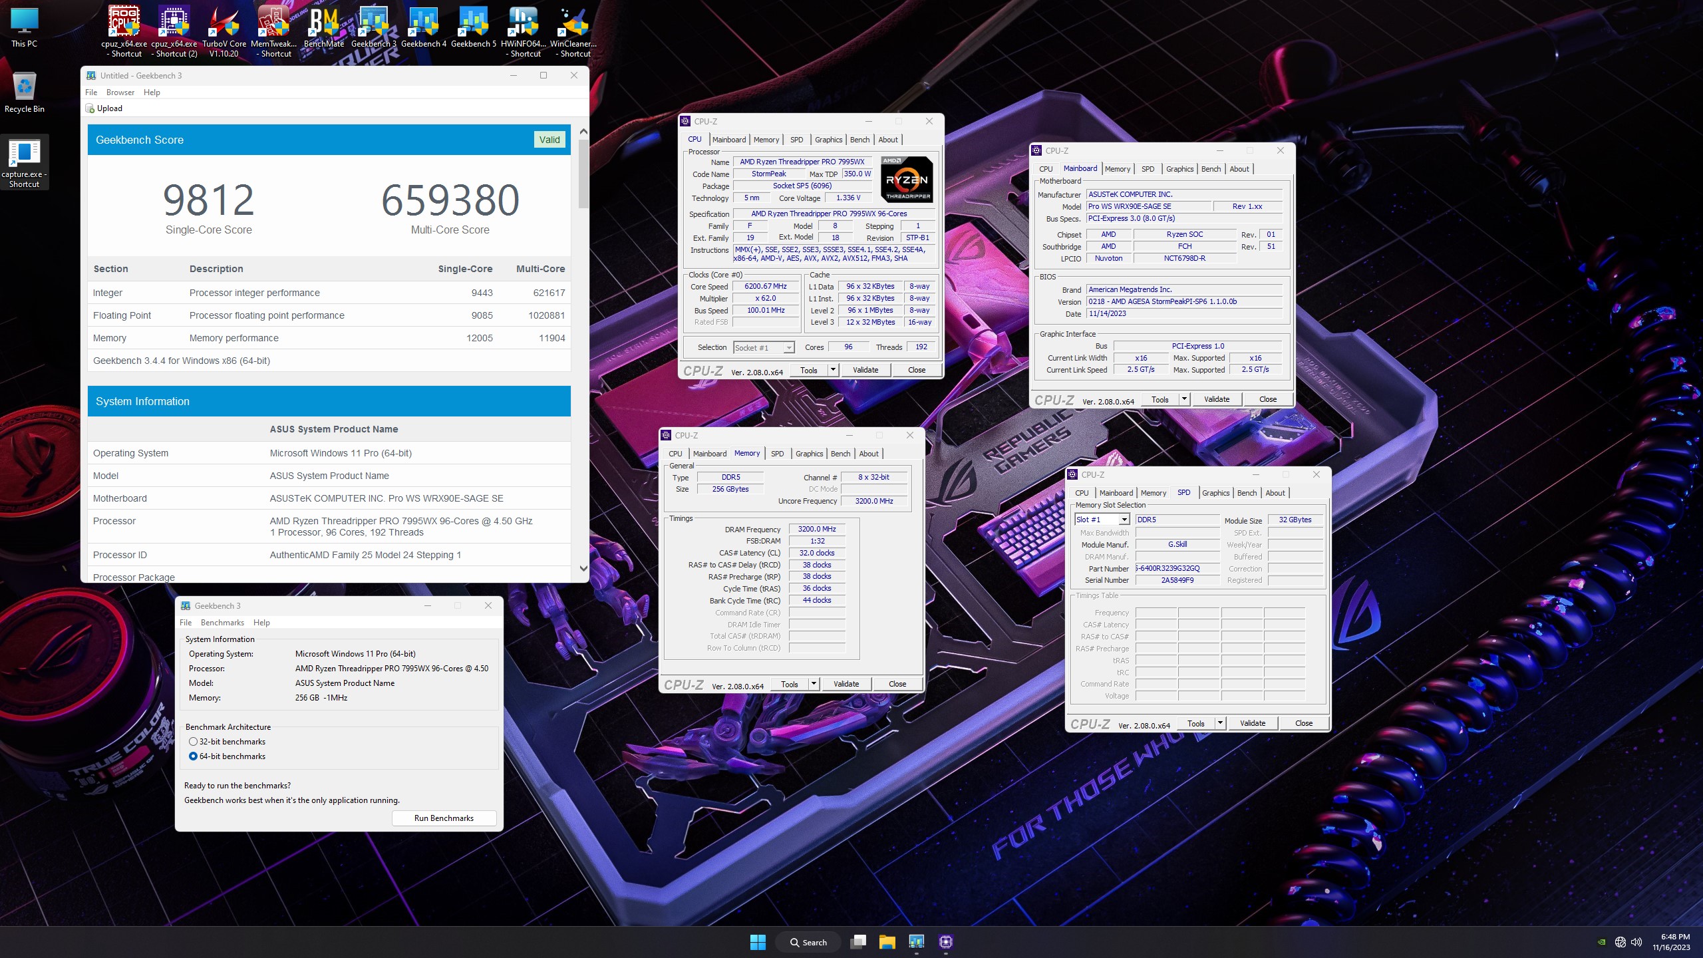Select 32-bit benchmarks radio button
1703x958 pixels.
click(x=193, y=742)
